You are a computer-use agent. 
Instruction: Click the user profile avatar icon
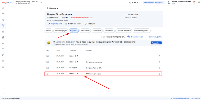point(169,3)
